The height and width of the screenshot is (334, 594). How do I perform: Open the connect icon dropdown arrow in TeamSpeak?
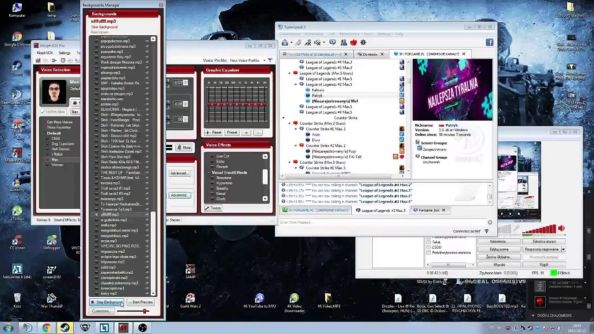click(291, 43)
